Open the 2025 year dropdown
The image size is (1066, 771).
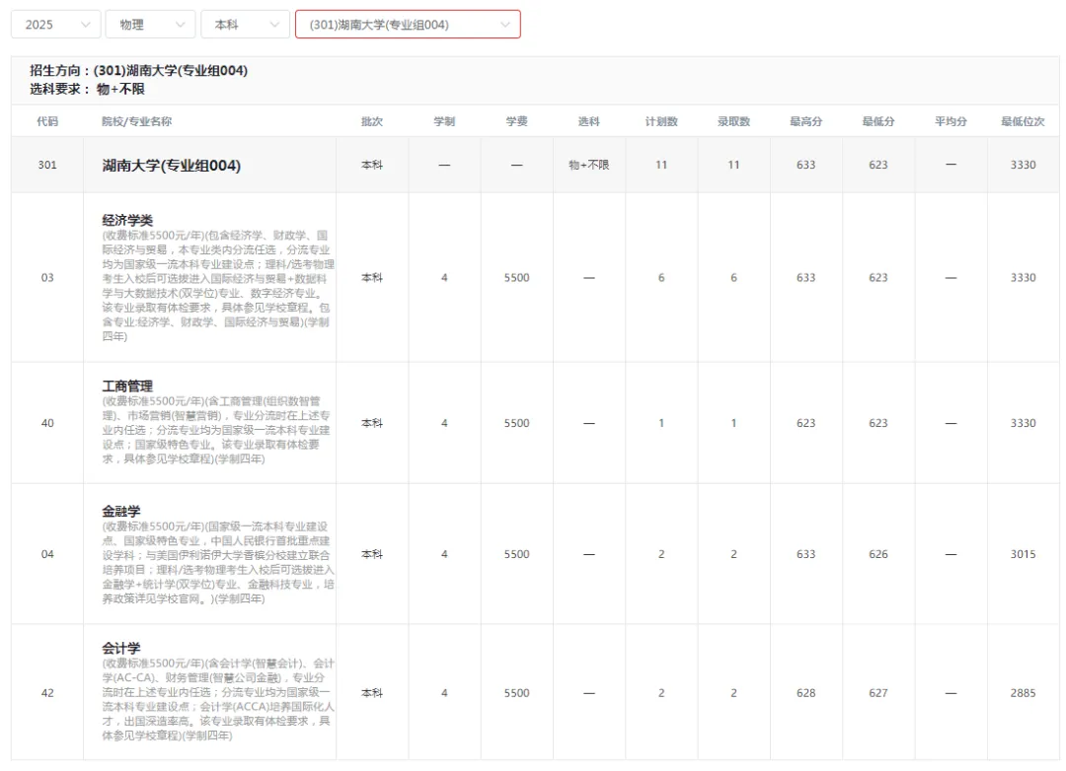(x=55, y=25)
